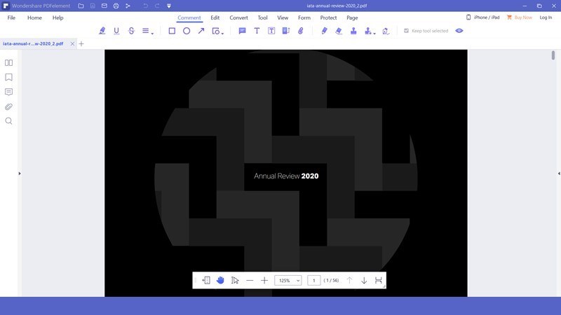Click the Open file folder icon
Screen dimensions: 561x315
click(81, 6)
